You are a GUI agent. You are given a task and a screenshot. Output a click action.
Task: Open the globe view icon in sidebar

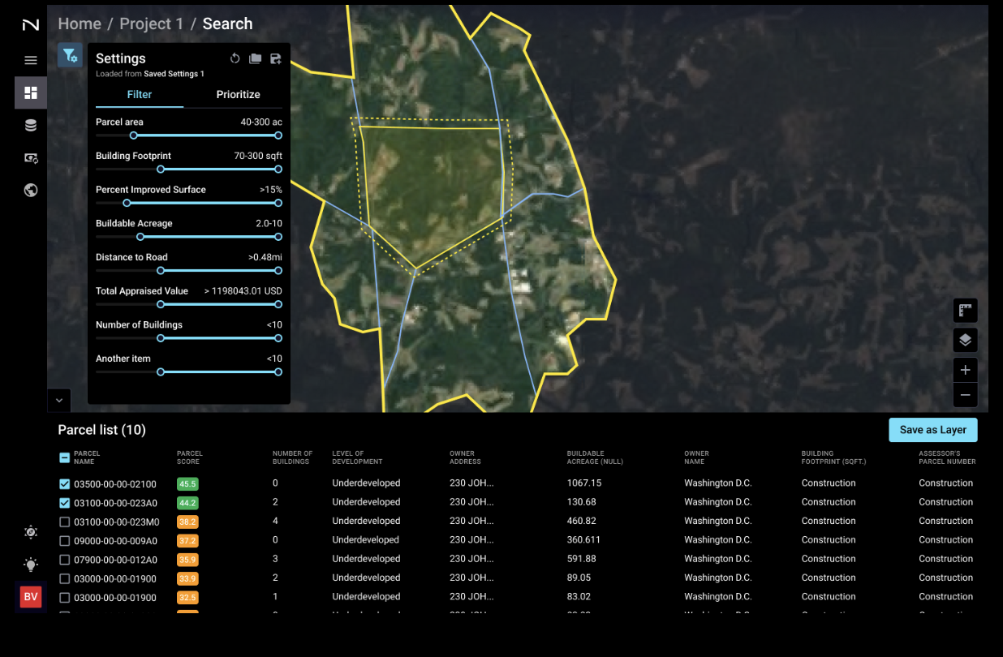pyautogui.click(x=30, y=190)
